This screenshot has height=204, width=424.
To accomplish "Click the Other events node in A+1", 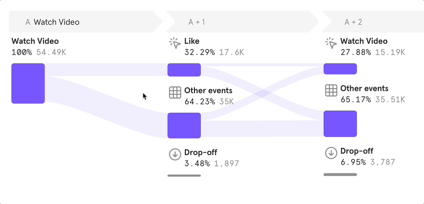I will point(184,125).
